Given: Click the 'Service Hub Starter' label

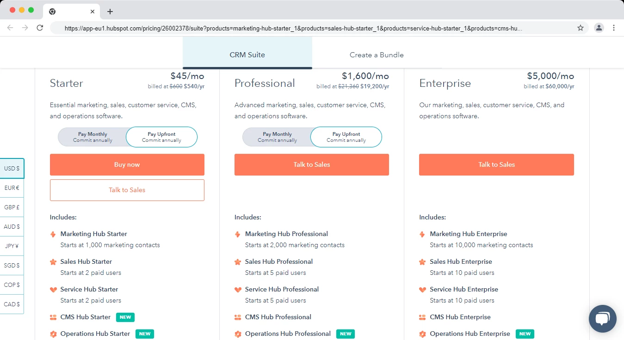Looking at the screenshot, I should 89,290.
